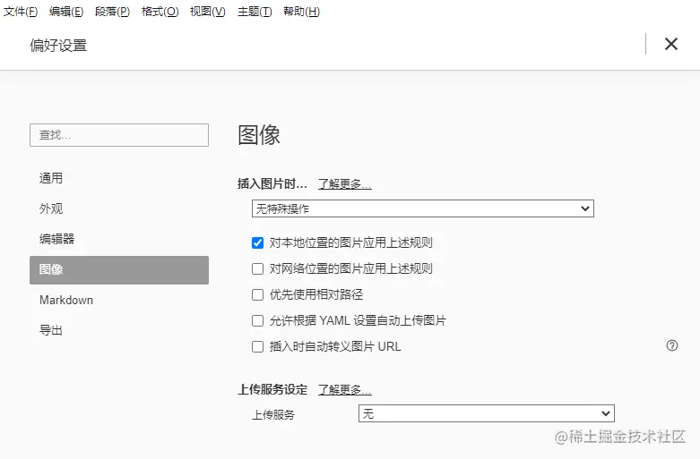
Task: Enable 允许根据 YAML 设置自动上传图片
Action: click(x=257, y=320)
